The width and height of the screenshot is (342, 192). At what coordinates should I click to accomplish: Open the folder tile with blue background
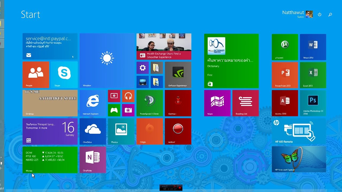pyautogui.click(x=157, y=82)
